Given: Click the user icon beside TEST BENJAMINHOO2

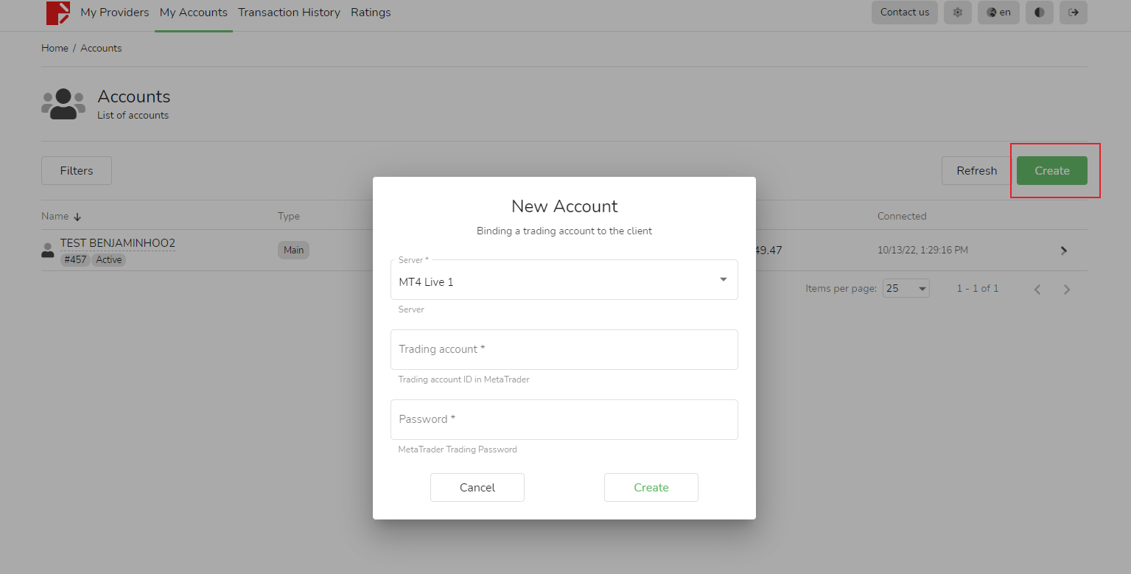Looking at the screenshot, I should [48, 251].
